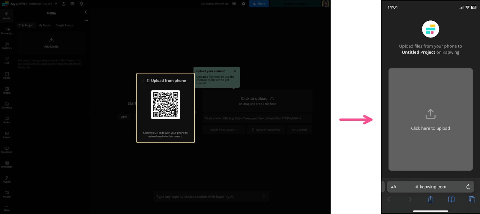Tap the reload icon in phone address bar

(x=468, y=187)
